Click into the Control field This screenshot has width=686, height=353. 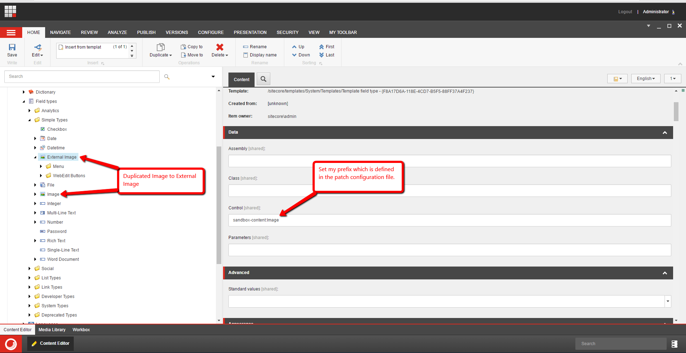click(x=449, y=220)
